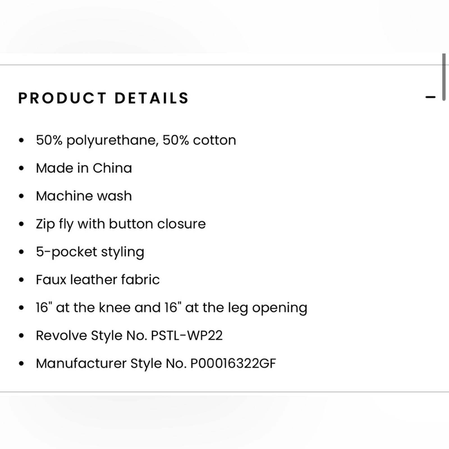
Task: Click the bullet beside "Machine wash"
Action: pos(22,196)
